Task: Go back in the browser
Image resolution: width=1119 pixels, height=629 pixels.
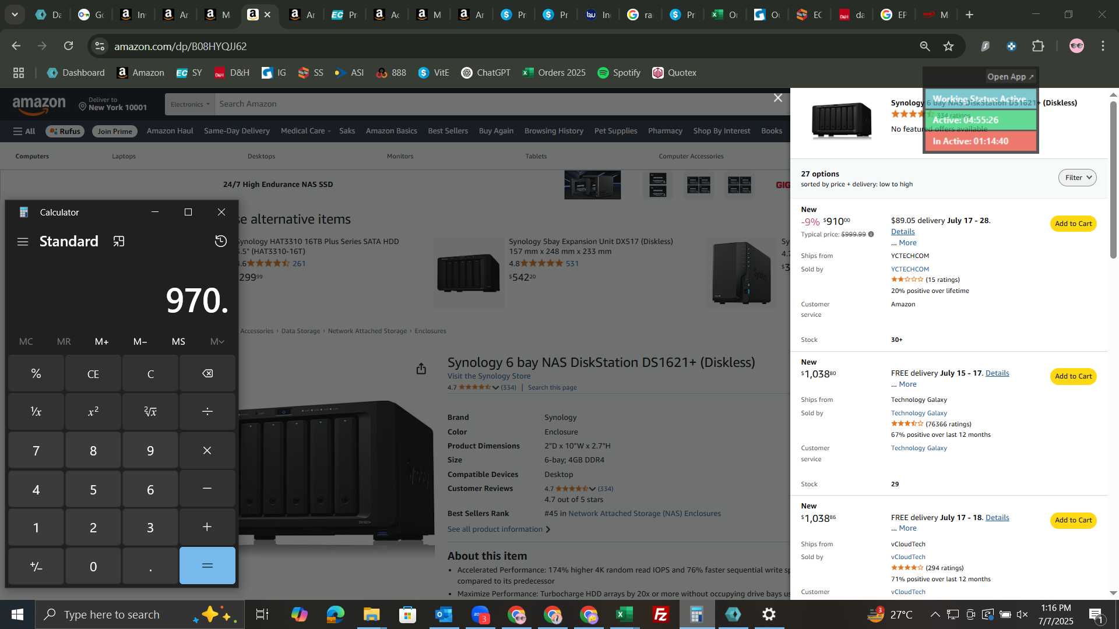Action: 16,46
